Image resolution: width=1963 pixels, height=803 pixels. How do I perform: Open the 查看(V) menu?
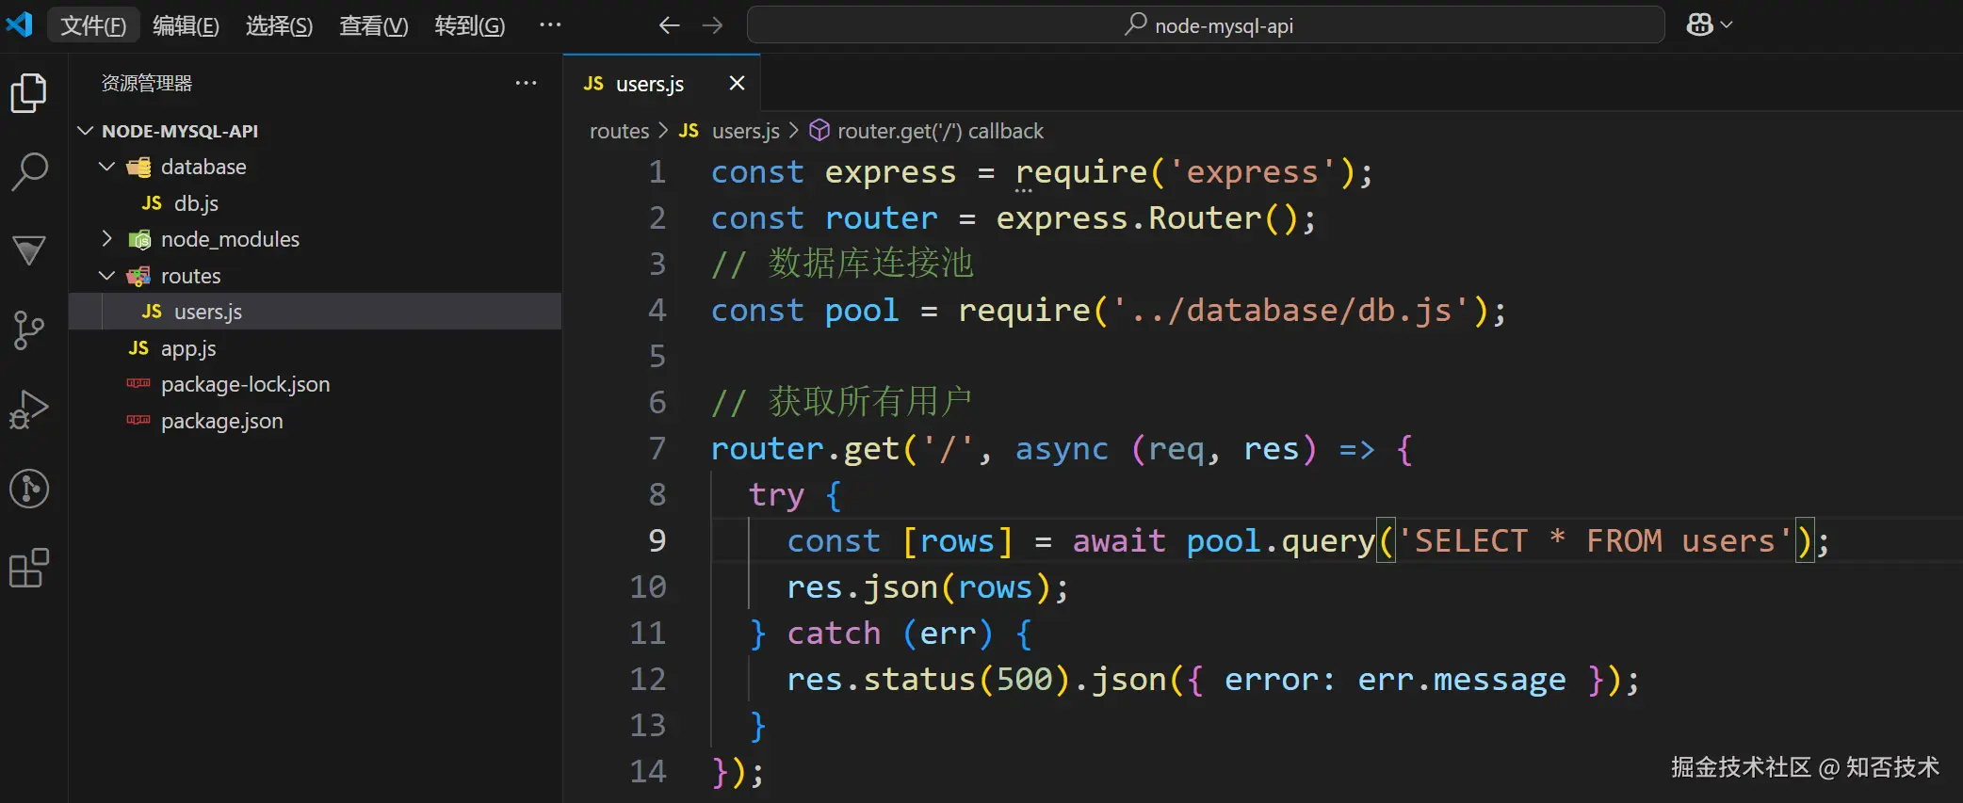[x=373, y=25]
